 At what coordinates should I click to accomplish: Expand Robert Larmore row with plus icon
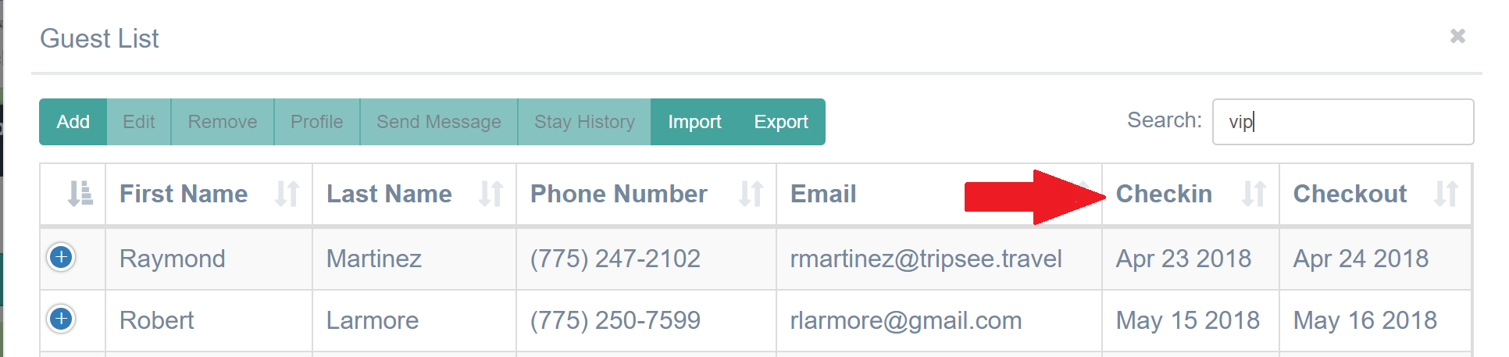coord(61,319)
